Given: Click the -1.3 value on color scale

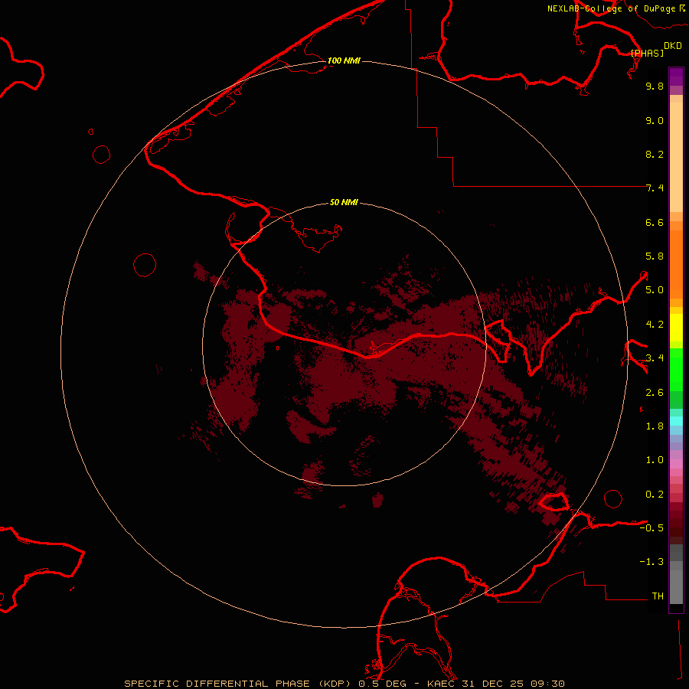Looking at the screenshot, I should [x=651, y=562].
